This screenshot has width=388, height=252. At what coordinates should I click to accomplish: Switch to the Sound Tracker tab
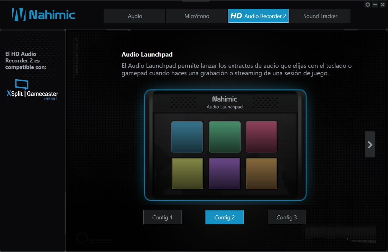click(320, 16)
